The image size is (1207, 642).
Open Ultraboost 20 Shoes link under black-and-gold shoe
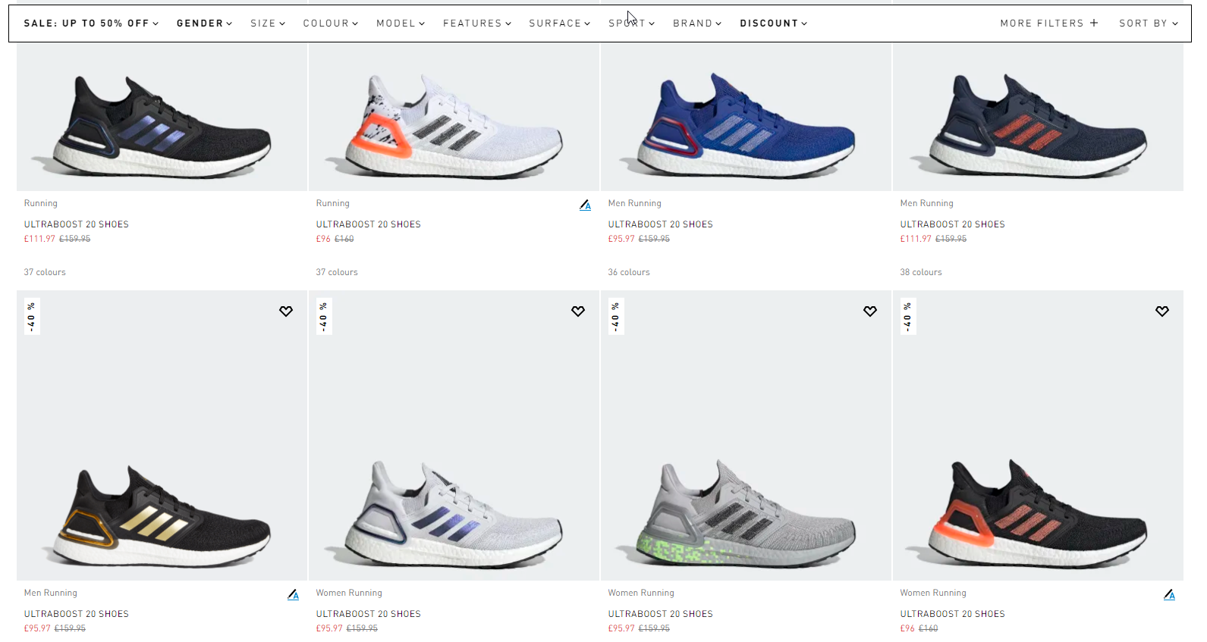point(77,614)
